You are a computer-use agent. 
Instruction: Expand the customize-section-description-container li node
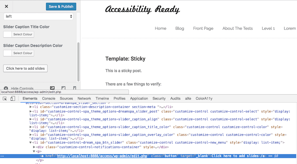tap(31, 107)
